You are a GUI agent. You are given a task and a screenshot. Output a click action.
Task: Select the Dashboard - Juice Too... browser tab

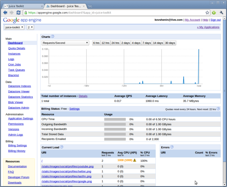pyautogui.click(x=66, y=6)
